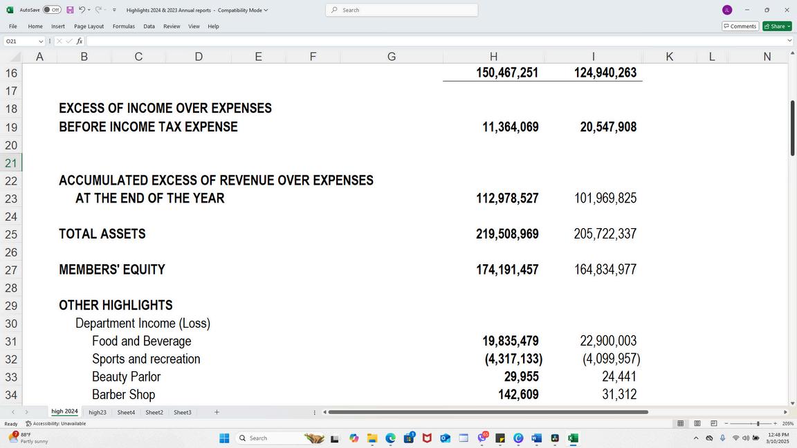Click value 219,508,969 in column H
Viewport: 797px width, 448px height.
[507, 234]
